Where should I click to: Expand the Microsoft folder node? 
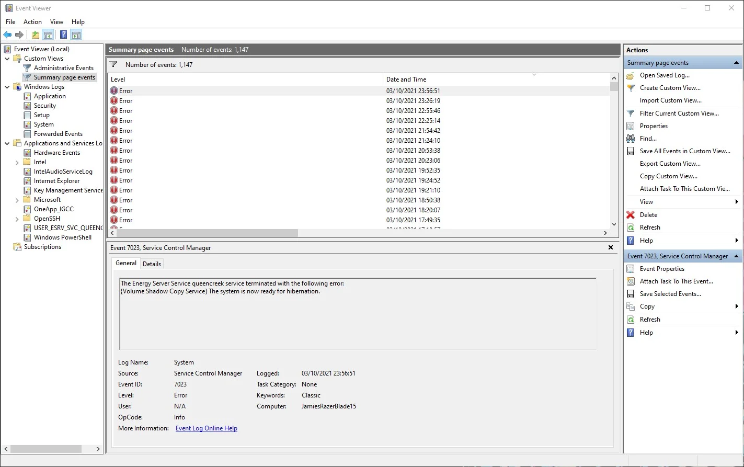[x=17, y=200]
